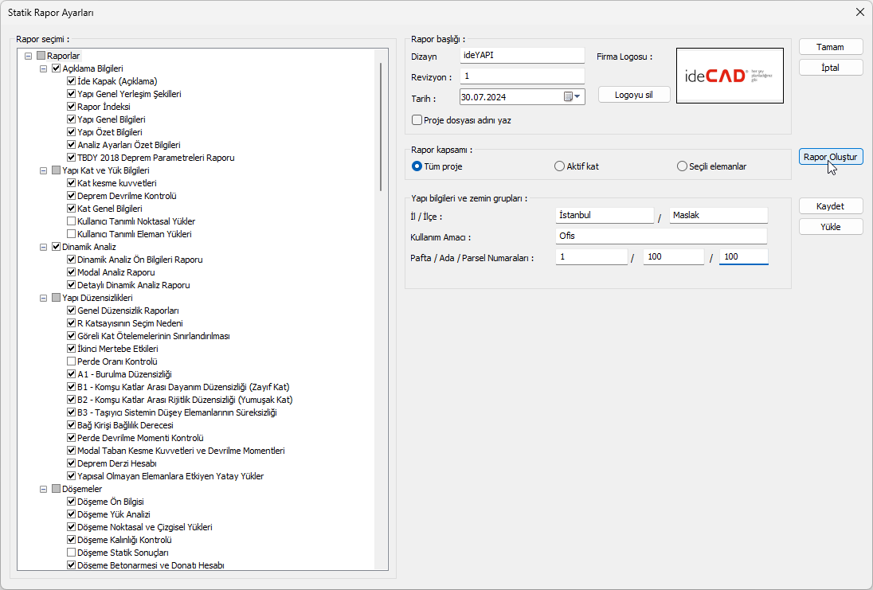Screen dimensions: 873x590
Task: Click the Kullanım Amacı input field
Action: click(x=661, y=236)
